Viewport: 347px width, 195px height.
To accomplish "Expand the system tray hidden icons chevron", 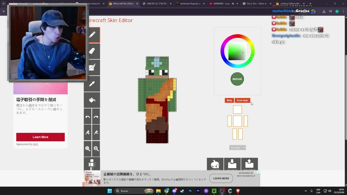I will (x=306, y=191).
